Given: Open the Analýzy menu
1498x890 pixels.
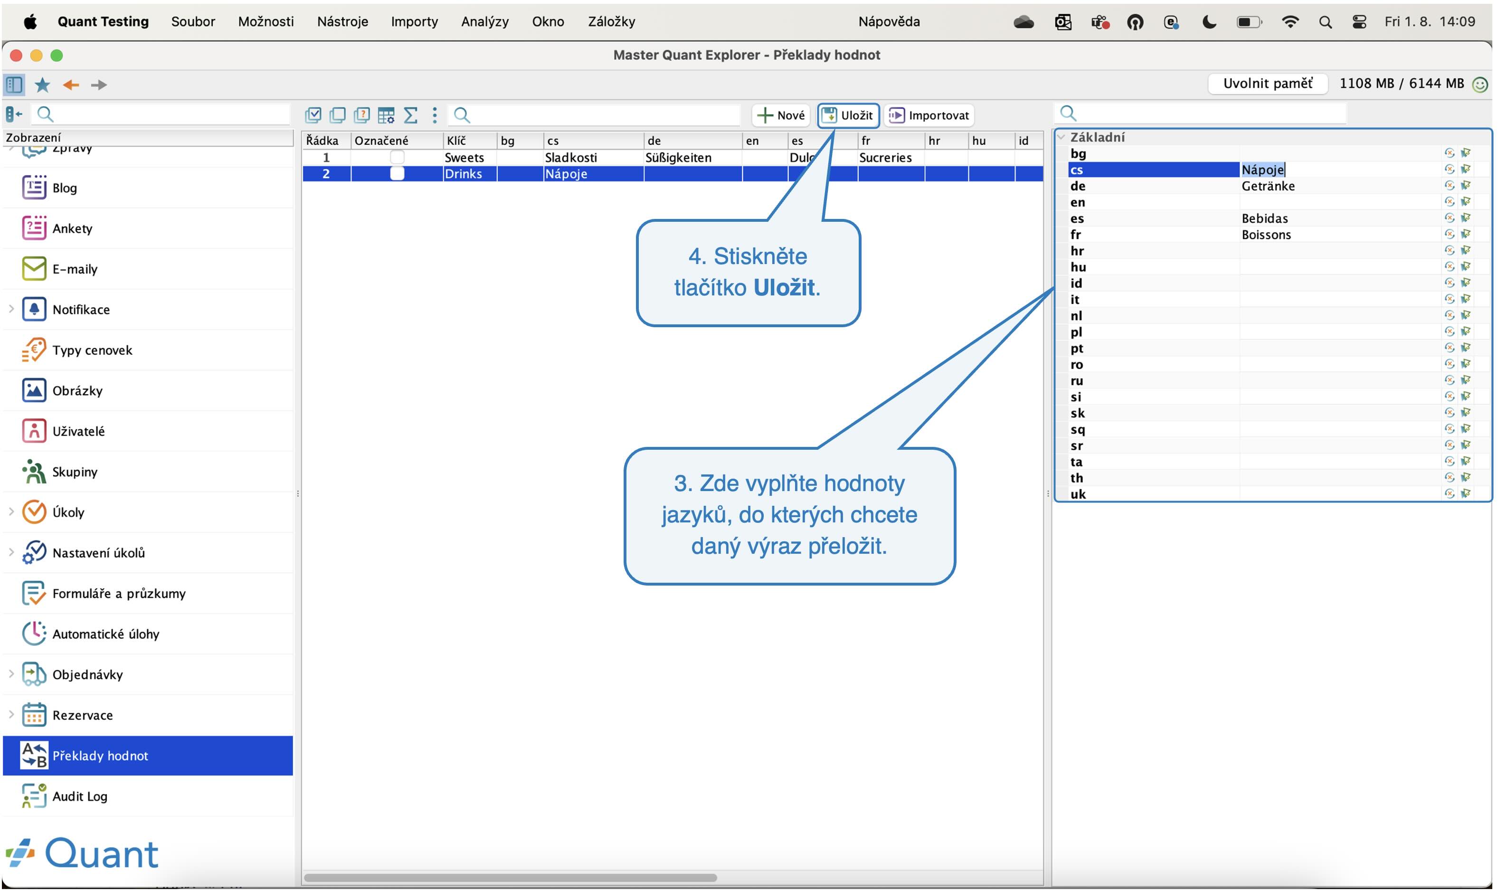Looking at the screenshot, I should tap(484, 21).
